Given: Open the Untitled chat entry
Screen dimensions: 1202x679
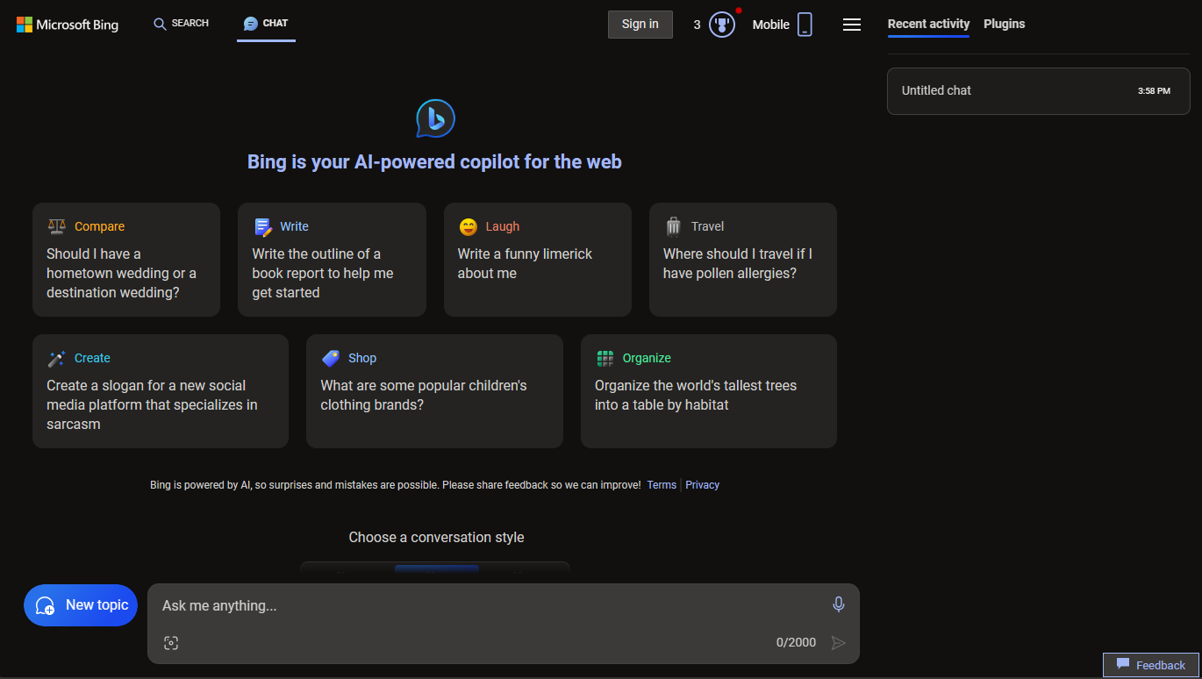Looking at the screenshot, I should tap(1039, 90).
